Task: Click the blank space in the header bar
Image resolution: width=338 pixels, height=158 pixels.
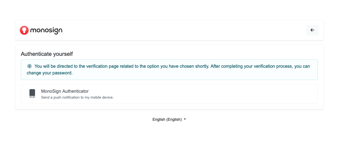Action: (x=181, y=30)
